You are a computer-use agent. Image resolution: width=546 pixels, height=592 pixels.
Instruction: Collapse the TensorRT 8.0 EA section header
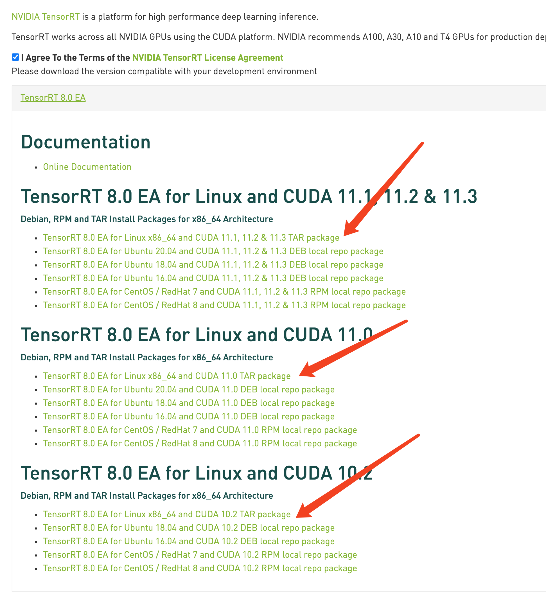(53, 98)
